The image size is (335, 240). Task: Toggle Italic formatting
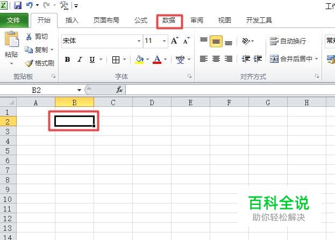point(80,59)
